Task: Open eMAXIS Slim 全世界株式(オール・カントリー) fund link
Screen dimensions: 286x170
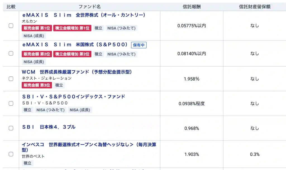Action: tap(84, 15)
